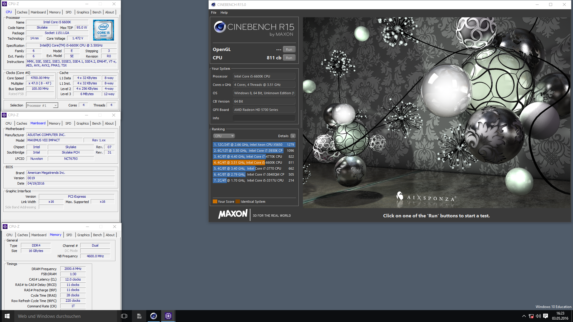Open the File menu in Cinebench
The width and height of the screenshot is (573, 322).
pyautogui.click(x=214, y=13)
